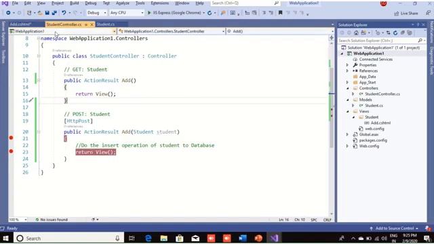The width and height of the screenshot is (434, 244).
Task: Open Microsoft Edge from the taskbar
Action: pos(148,238)
